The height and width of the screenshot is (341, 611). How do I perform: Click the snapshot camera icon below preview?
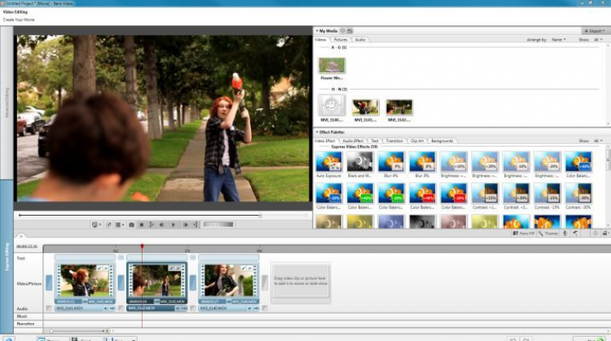point(131,225)
